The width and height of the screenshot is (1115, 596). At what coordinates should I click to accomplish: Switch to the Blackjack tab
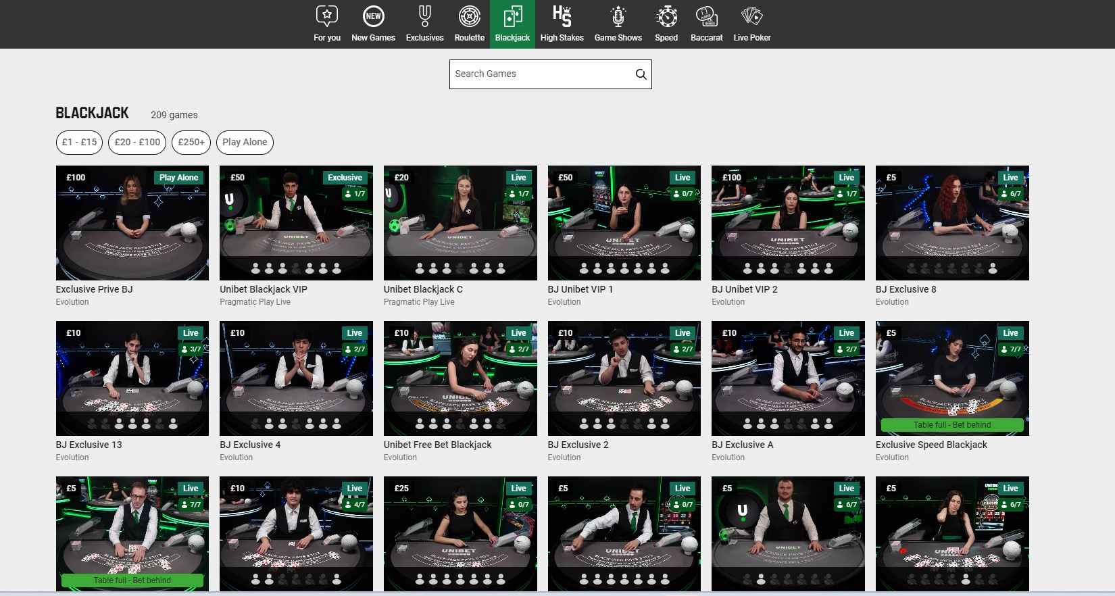point(512,24)
